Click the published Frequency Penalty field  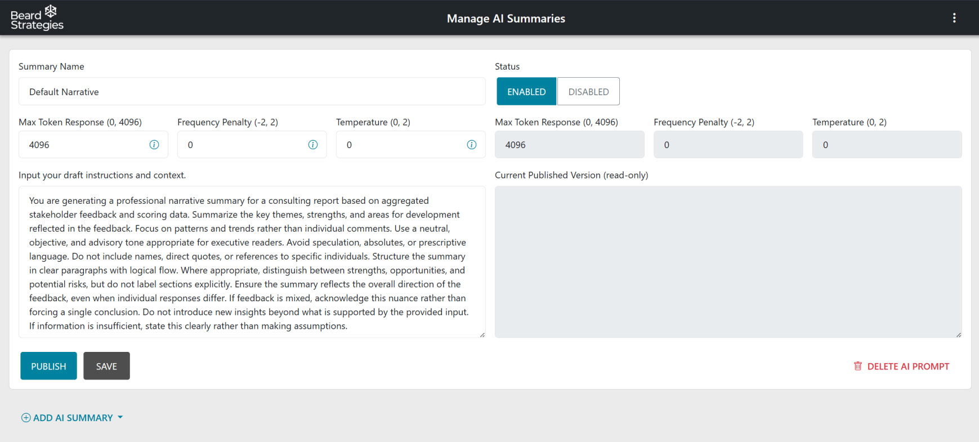728,145
